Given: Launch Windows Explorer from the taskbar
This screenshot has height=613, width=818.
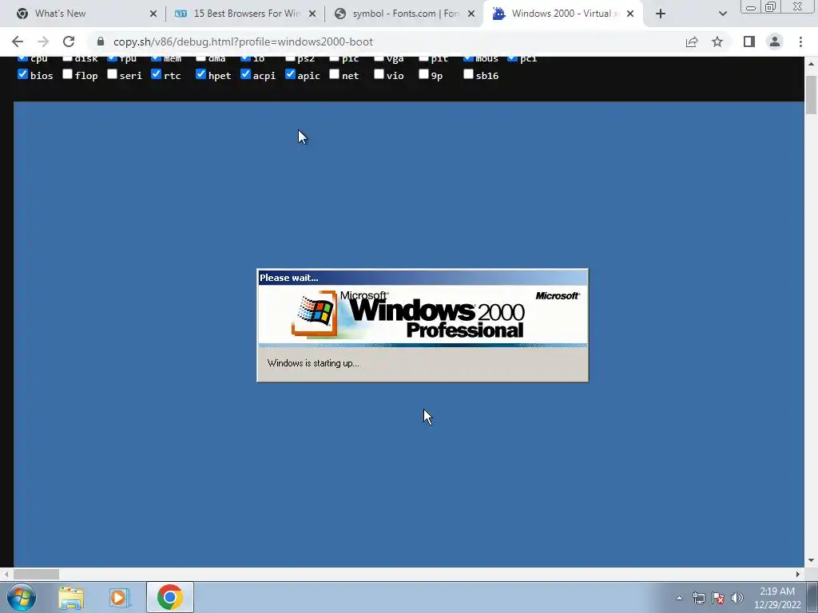Looking at the screenshot, I should tap(71, 597).
